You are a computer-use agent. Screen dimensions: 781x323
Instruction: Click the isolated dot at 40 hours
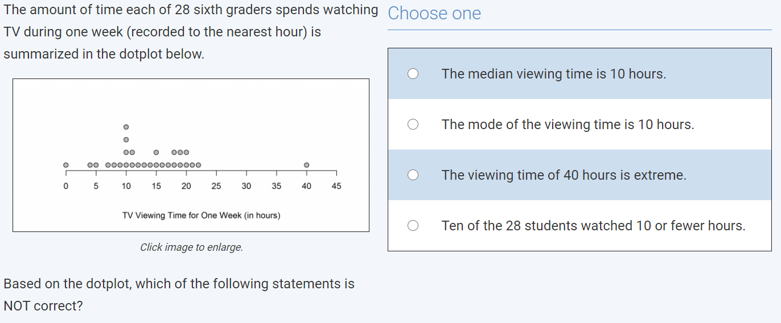coord(307,165)
